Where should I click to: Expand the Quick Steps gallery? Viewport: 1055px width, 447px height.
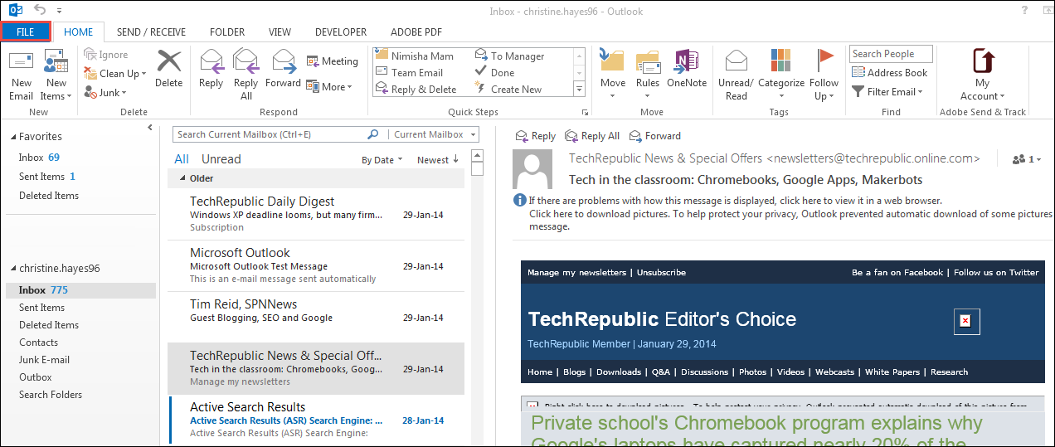pyautogui.click(x=579, y=89)
